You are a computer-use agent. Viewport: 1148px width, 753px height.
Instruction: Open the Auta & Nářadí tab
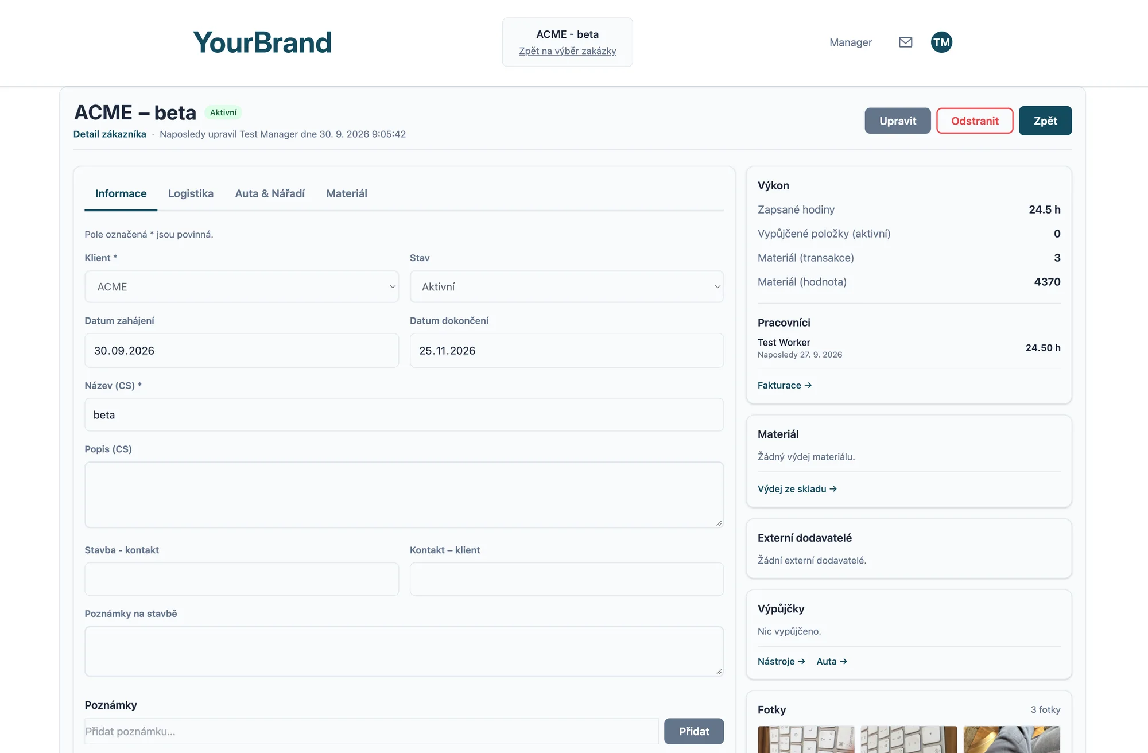click(270, 193)
